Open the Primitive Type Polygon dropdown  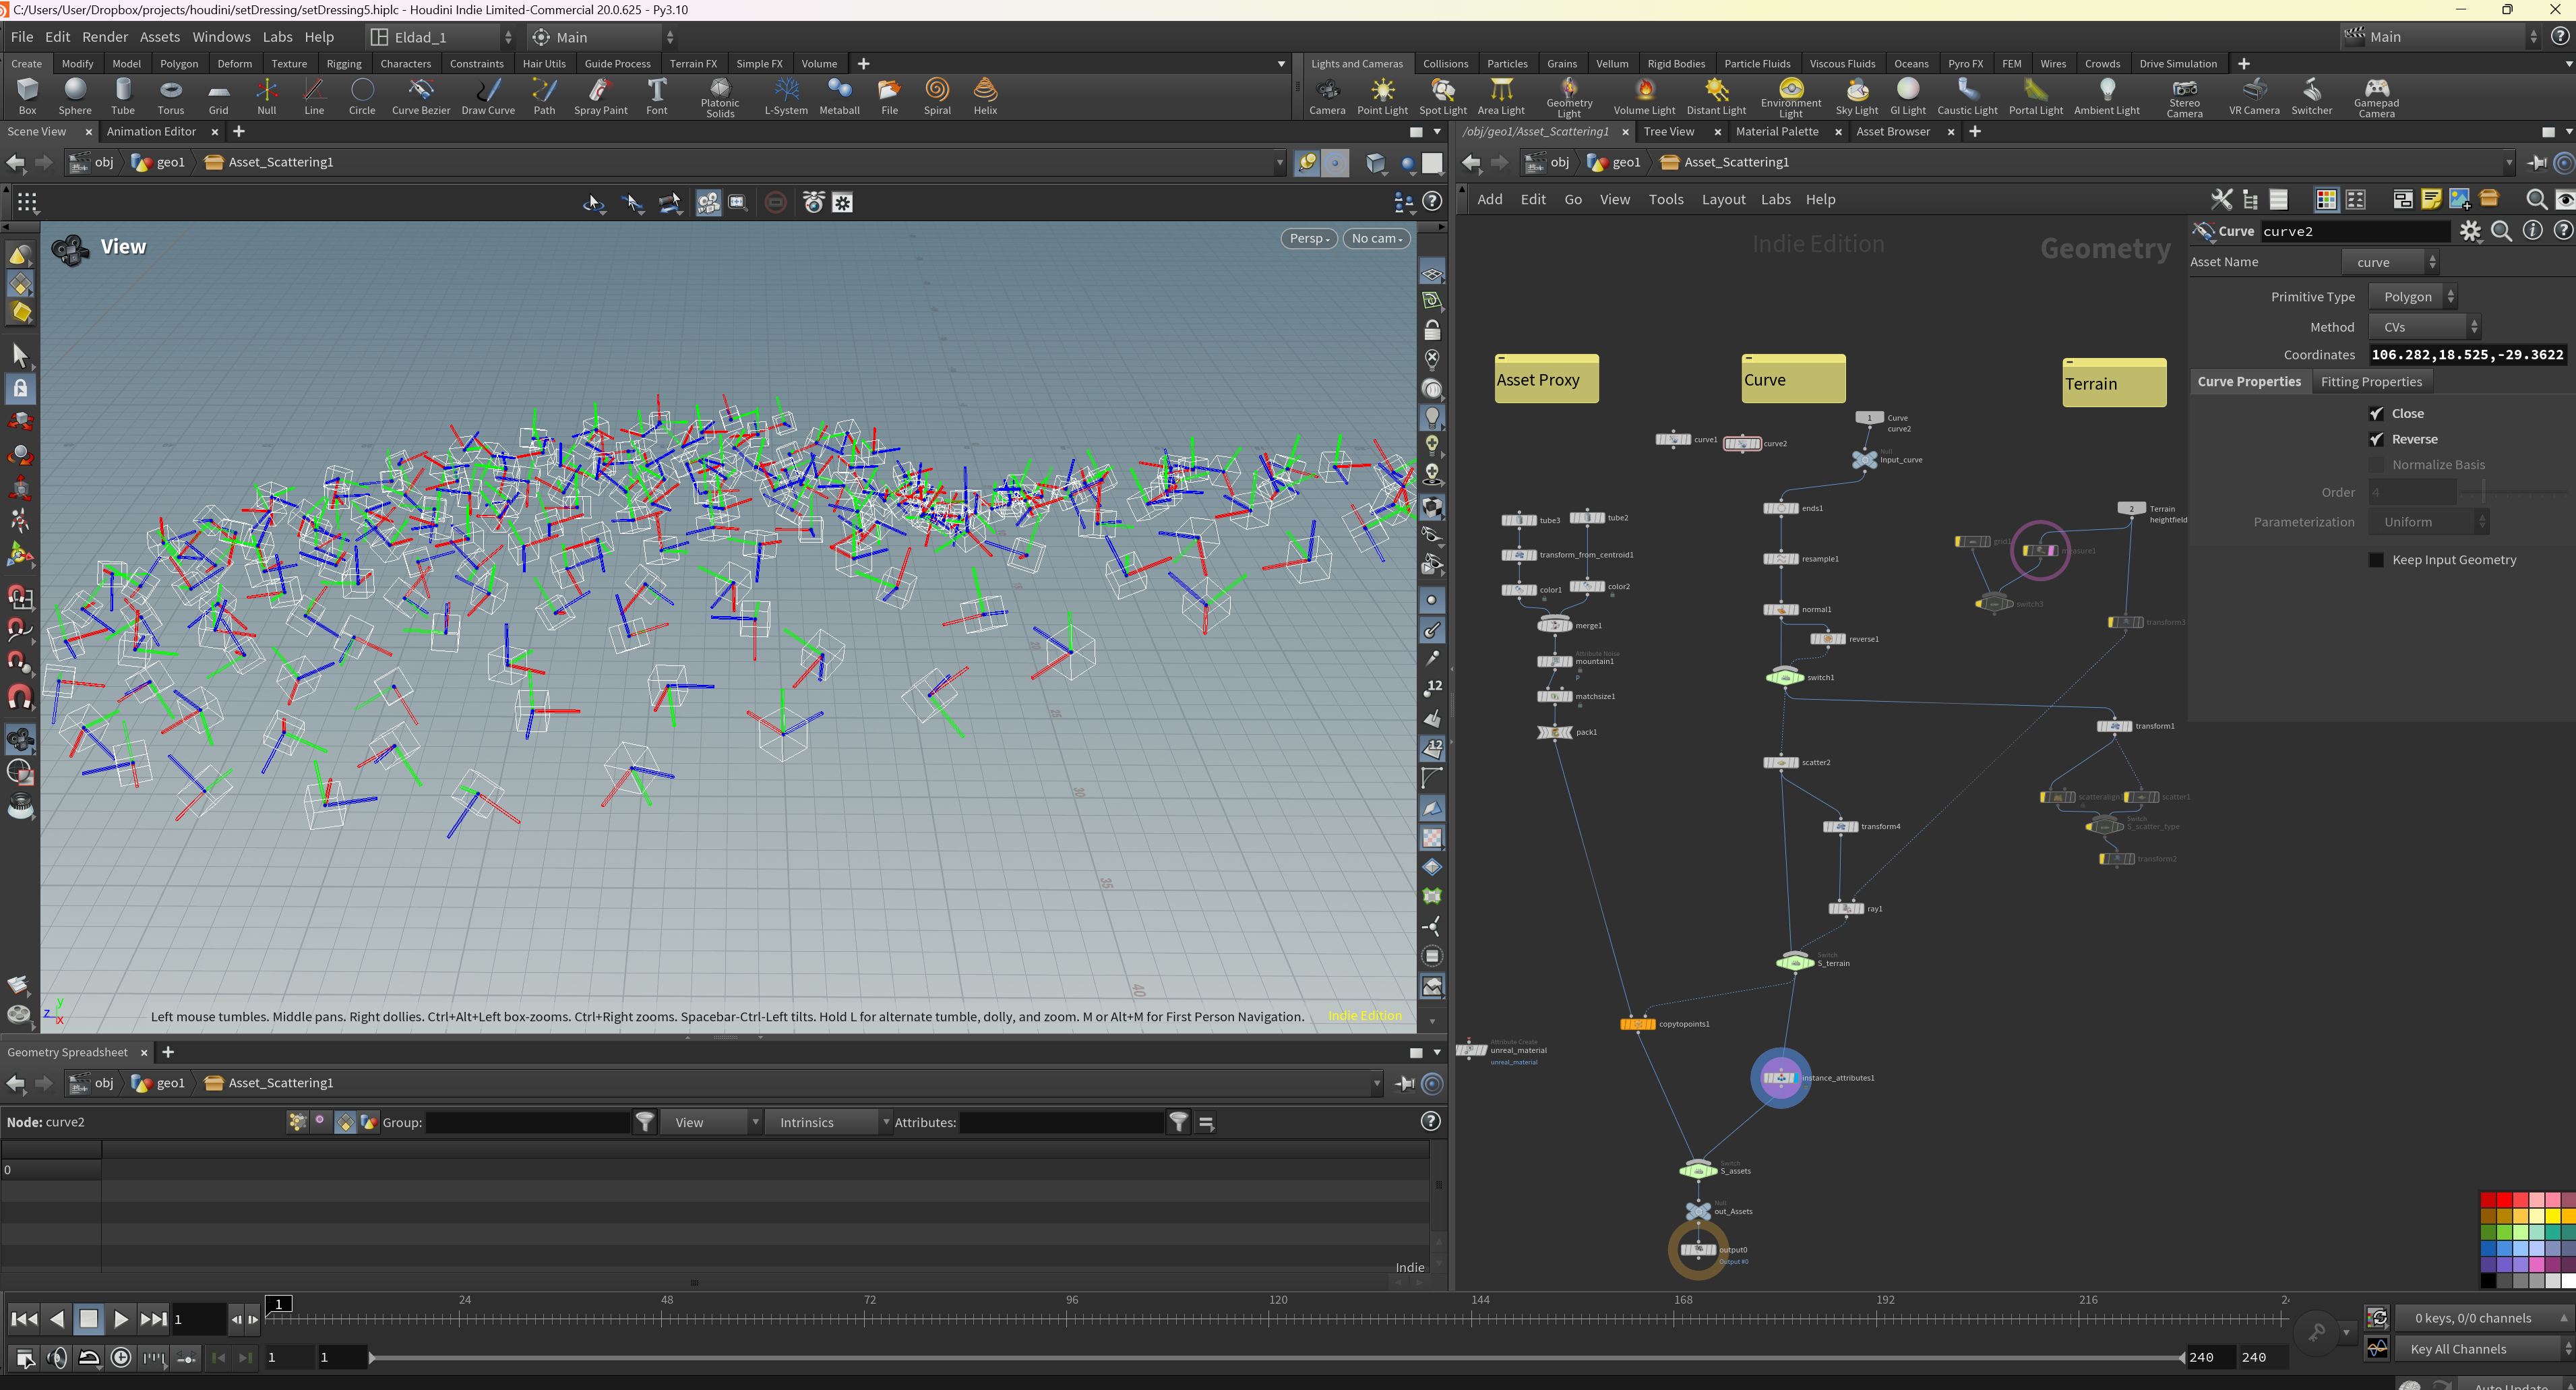[x=2412, y=297]
